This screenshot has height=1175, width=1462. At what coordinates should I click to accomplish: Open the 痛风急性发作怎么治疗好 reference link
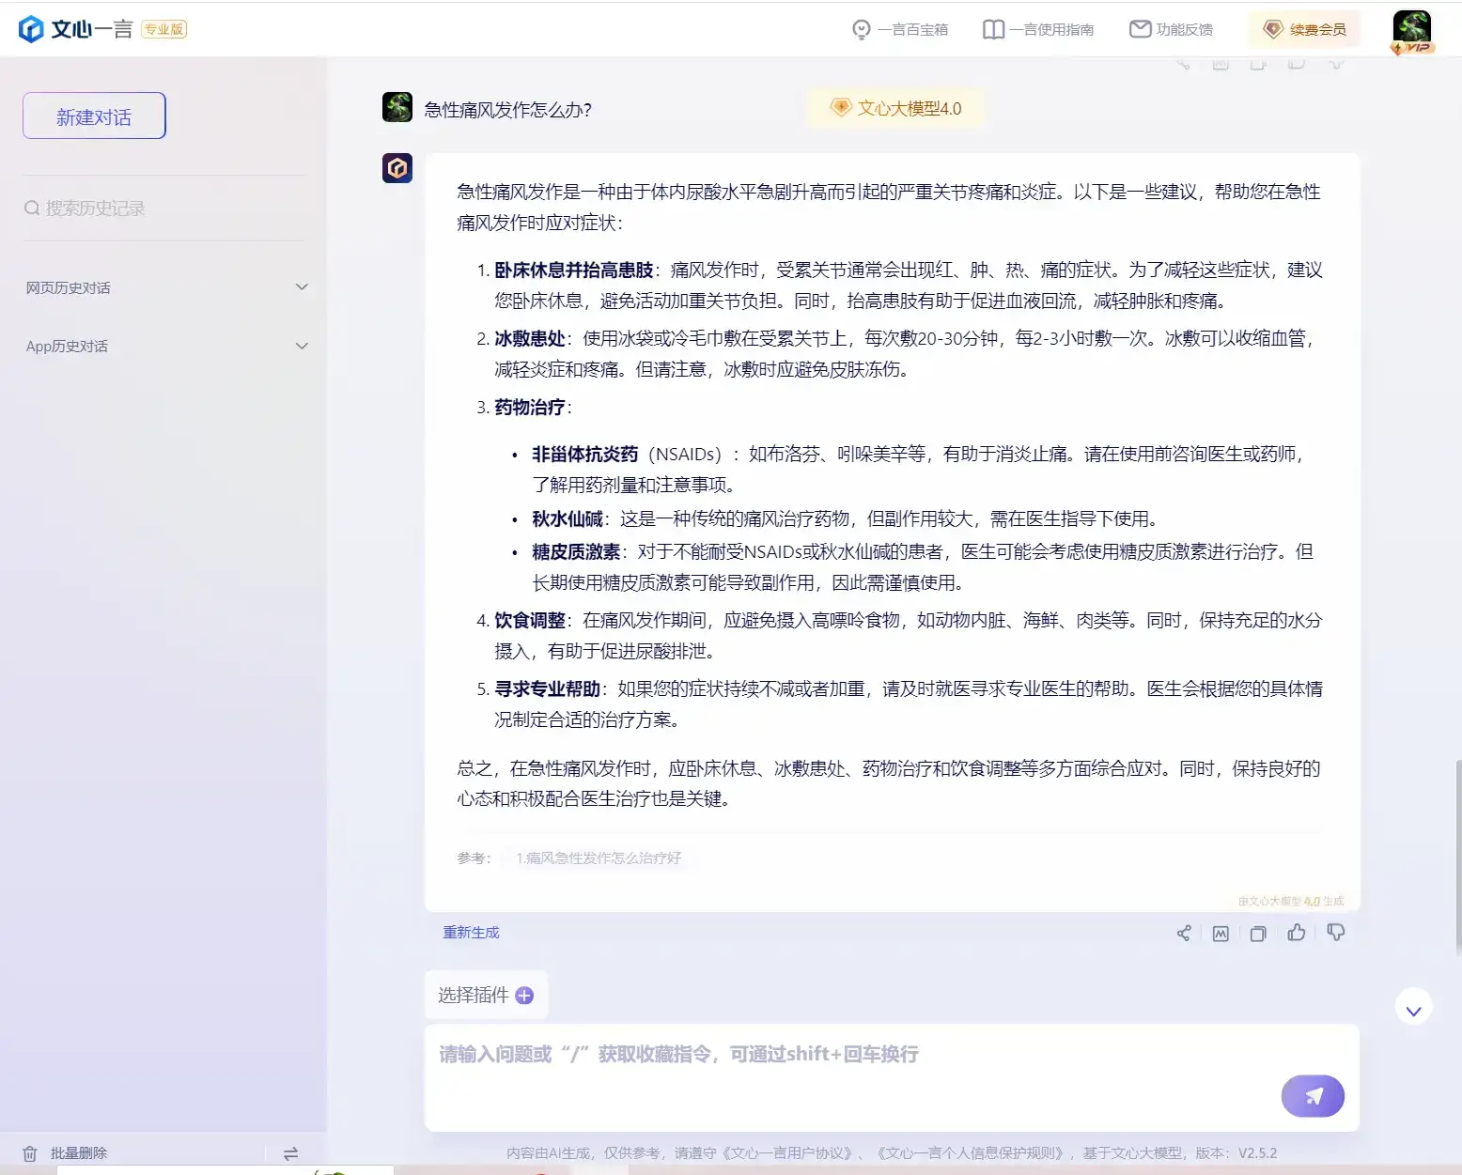pyautogui.click(x=599, y=858)
